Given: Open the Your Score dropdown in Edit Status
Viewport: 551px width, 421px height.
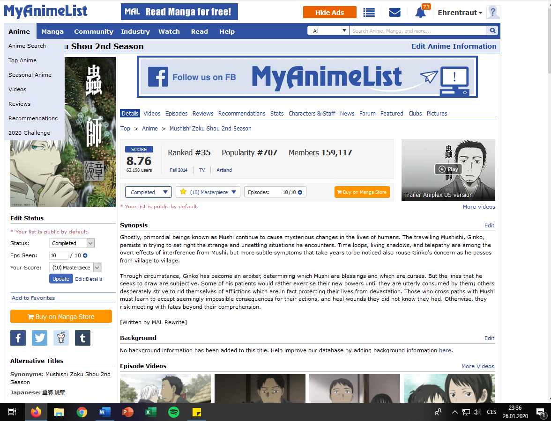Looking at the screenshot, I should click(x=75, y=268).
